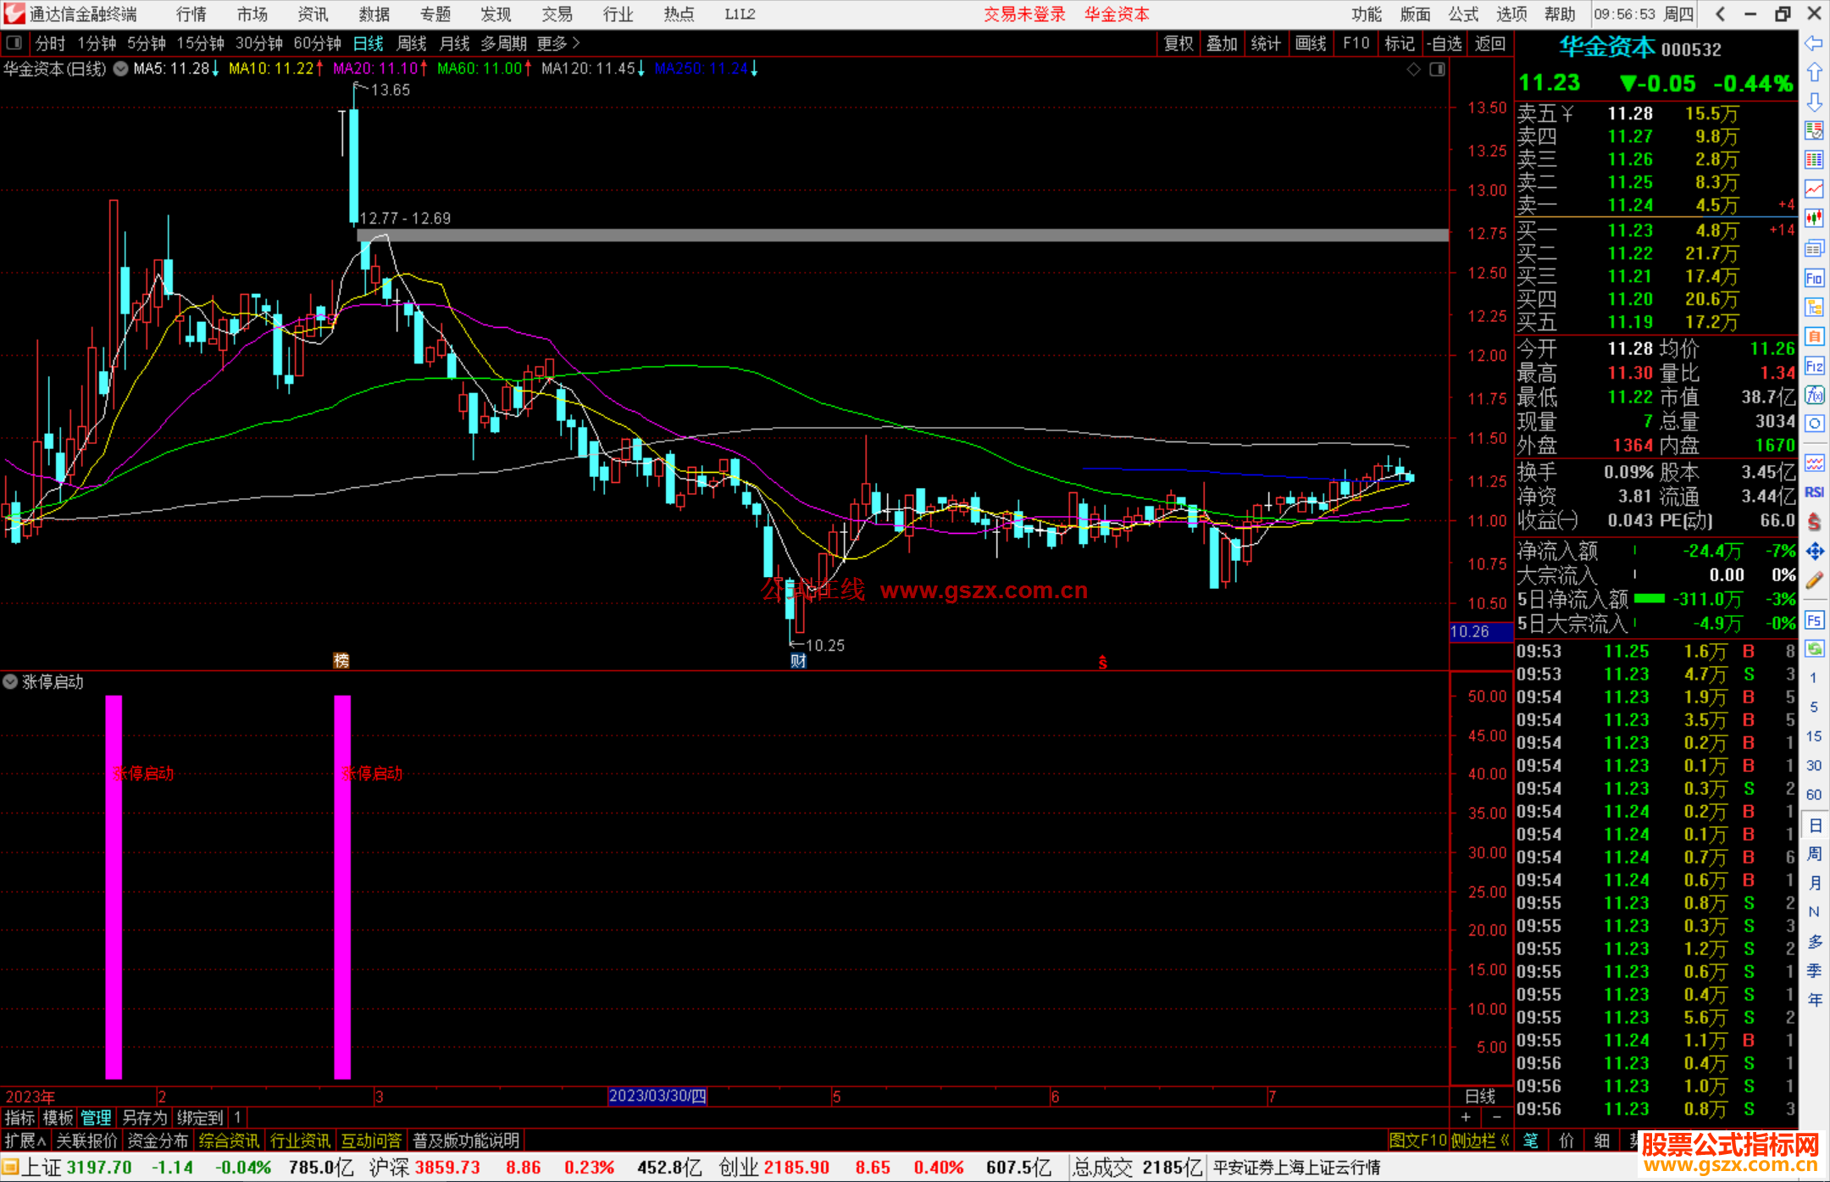Click the 2023/03/30 date marker on timeline
This screenshot has width=1830, height=1182.
pyautogui.click(x=657, y=1096)
